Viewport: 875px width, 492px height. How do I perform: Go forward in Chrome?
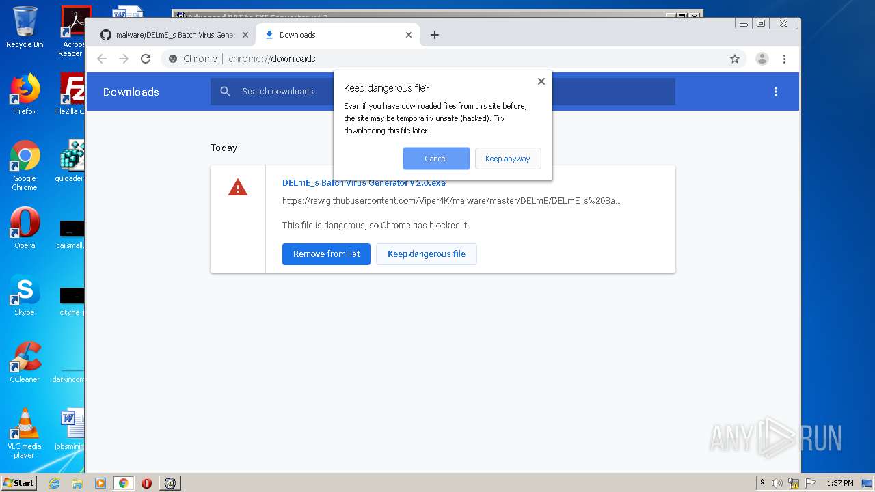tap(124, 59)
